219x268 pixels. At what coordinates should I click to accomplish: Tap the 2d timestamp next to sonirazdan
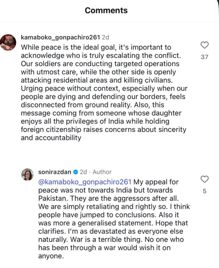tap(83, 172)
